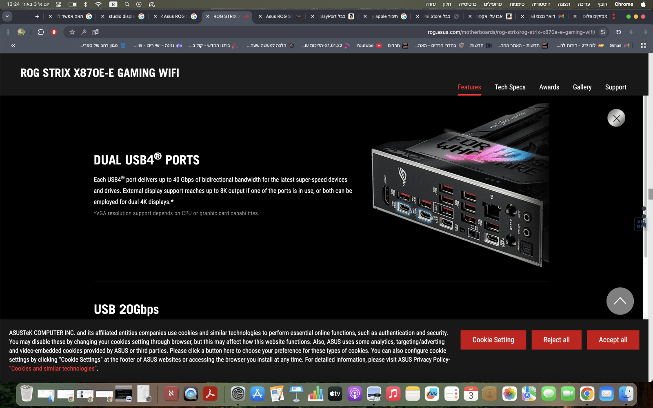This screenshot has height=408, width=653.
Task: Bookmark this page with the star icon
Action: coord(72,32)
